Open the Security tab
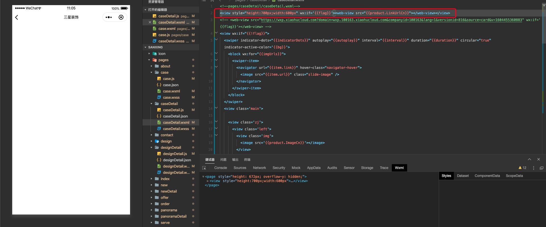 coord(279,168)
